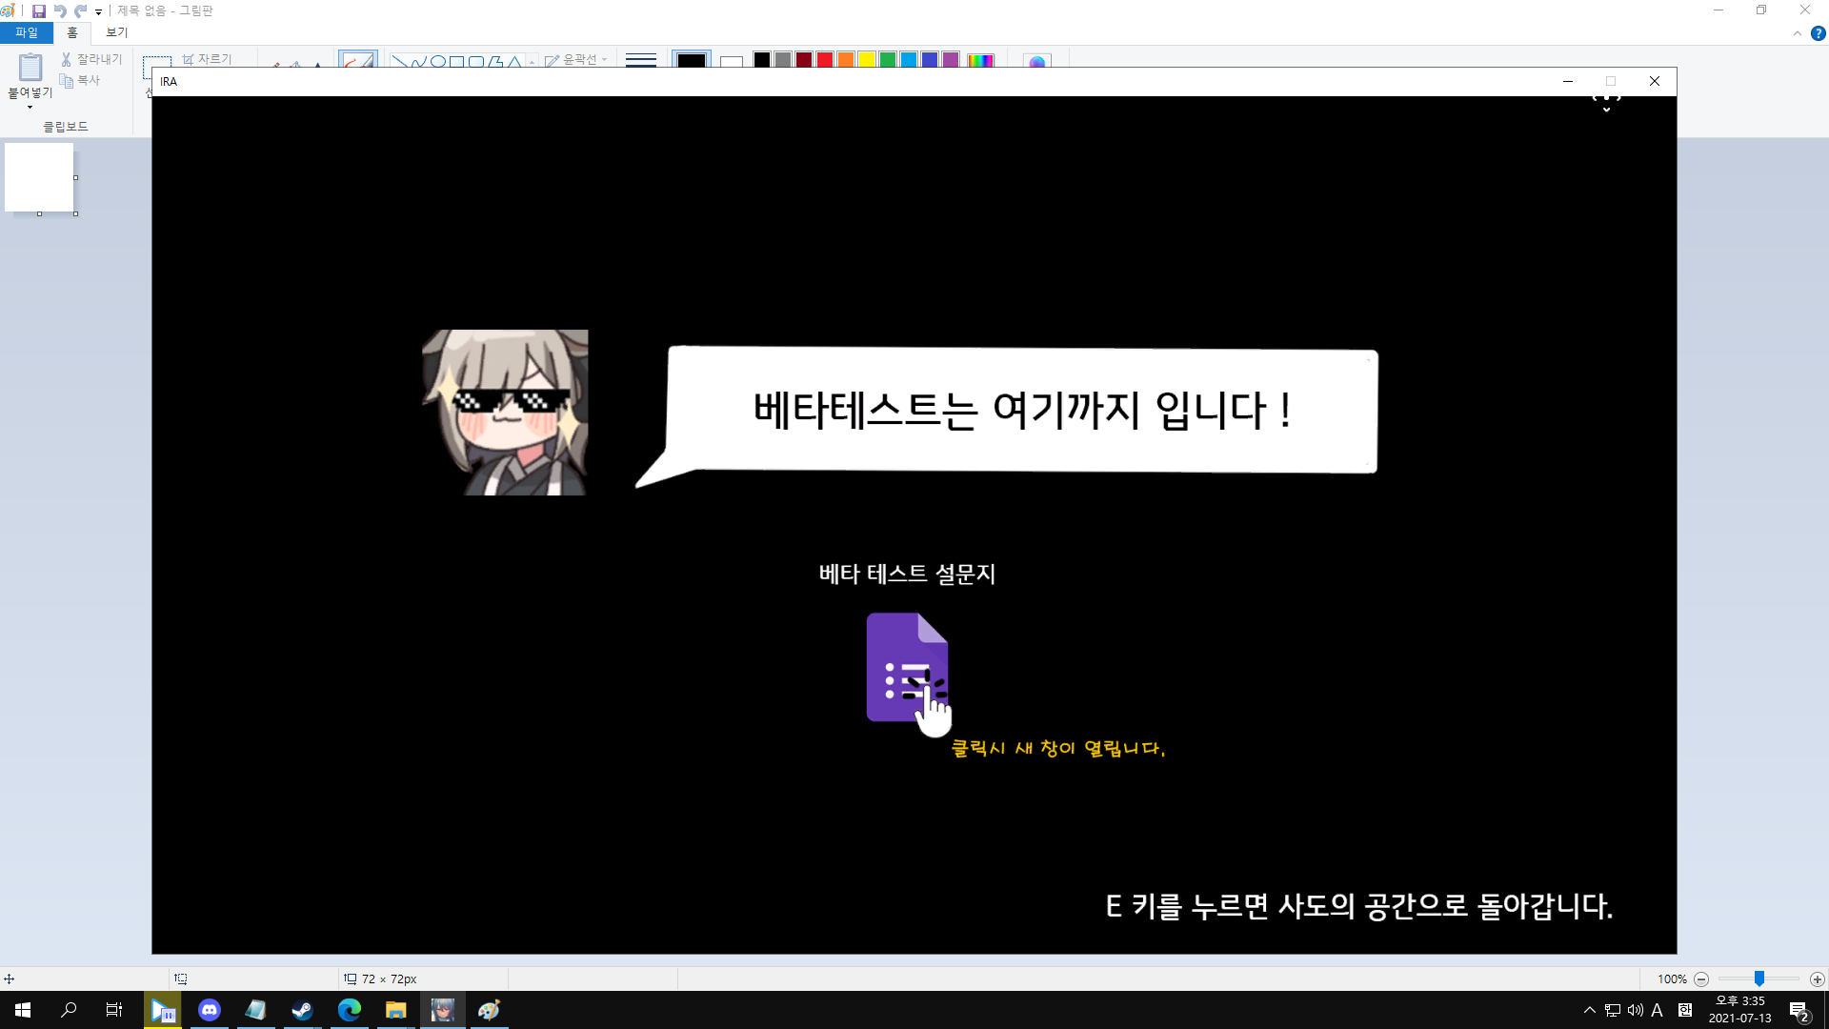Show hidden system tray icons chevron
The width and height of the screenshot is (1829, 1029).
point(1589,1010)
